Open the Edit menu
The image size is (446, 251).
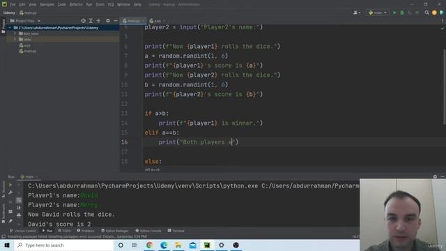[22, 5]
